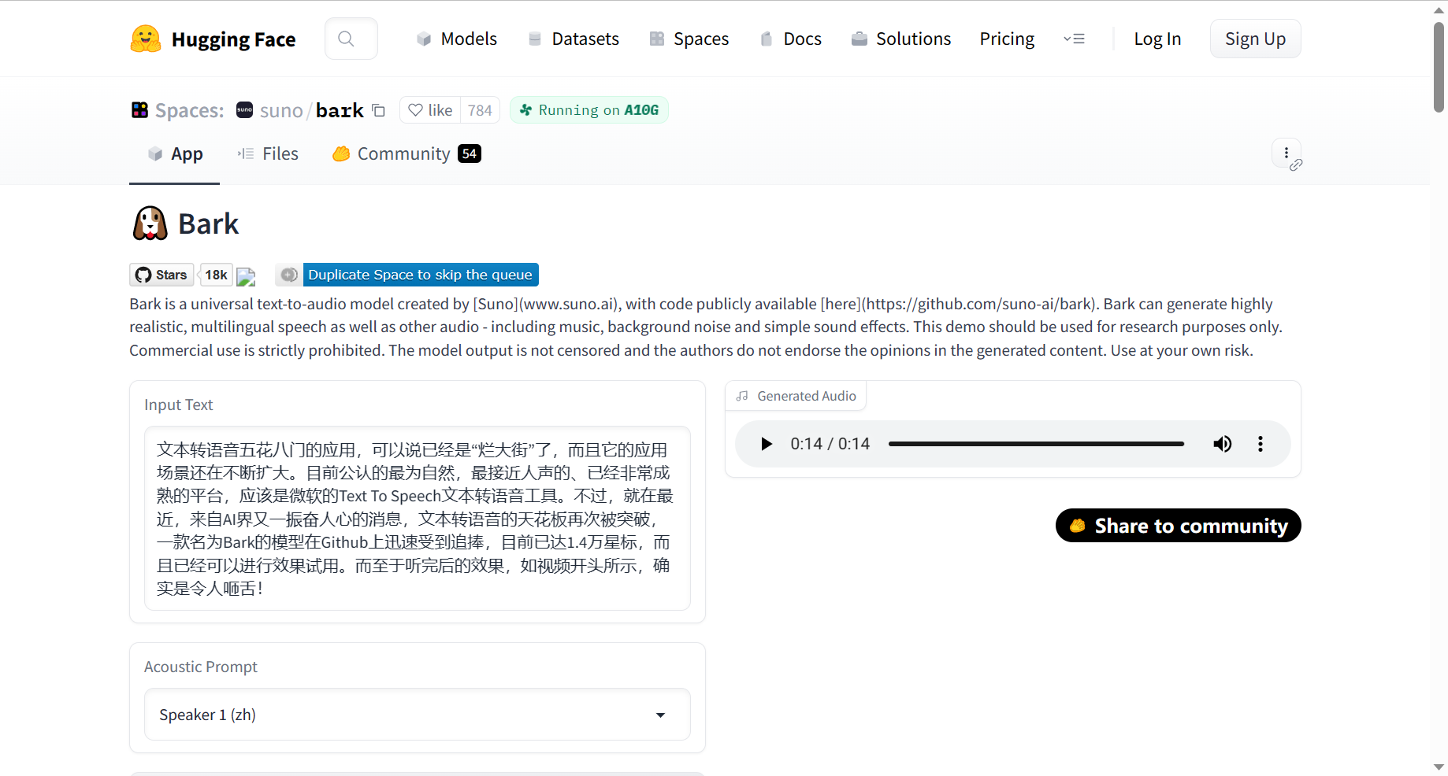This screenshot has width=1448, height=776.
Task: Play the generated audio
Action: click(x=766, y=444)
